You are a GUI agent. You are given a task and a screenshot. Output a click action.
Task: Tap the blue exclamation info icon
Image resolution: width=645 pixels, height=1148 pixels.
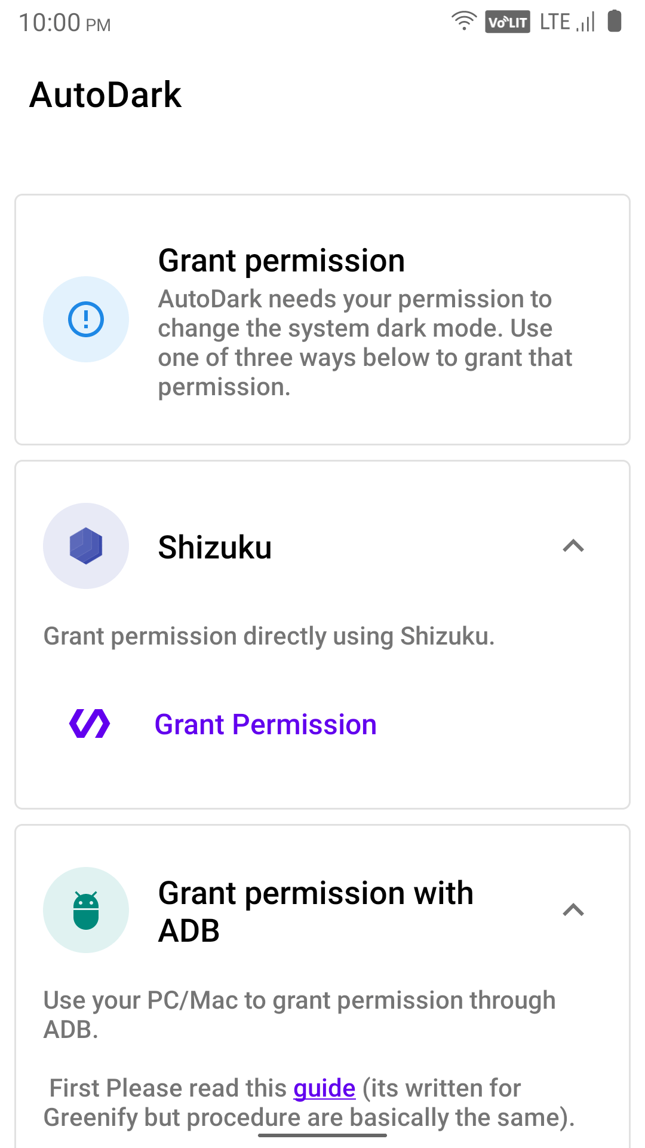pos(86,319)
